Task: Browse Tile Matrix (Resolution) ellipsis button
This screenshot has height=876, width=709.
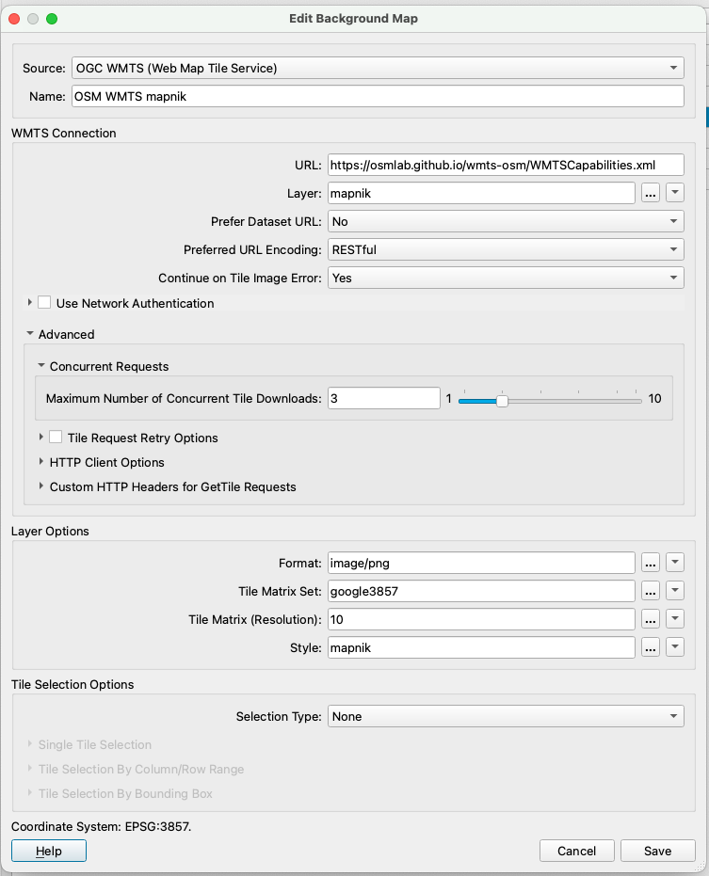Action: (650, 619)
